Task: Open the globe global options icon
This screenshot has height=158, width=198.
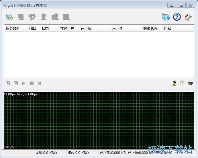Action: pyautogui.click(x=166, y=17)
